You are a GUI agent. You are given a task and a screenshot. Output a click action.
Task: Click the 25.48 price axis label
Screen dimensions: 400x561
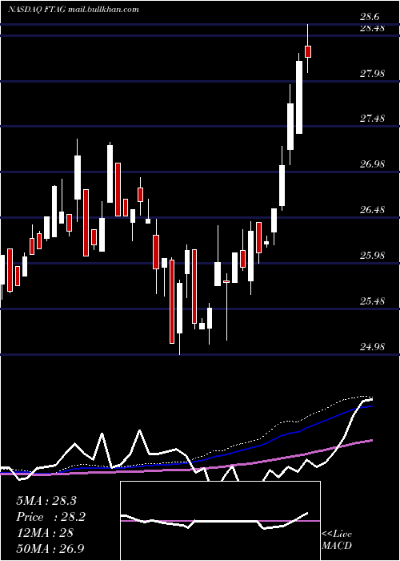pyautogui.click(x=373, y=301)
